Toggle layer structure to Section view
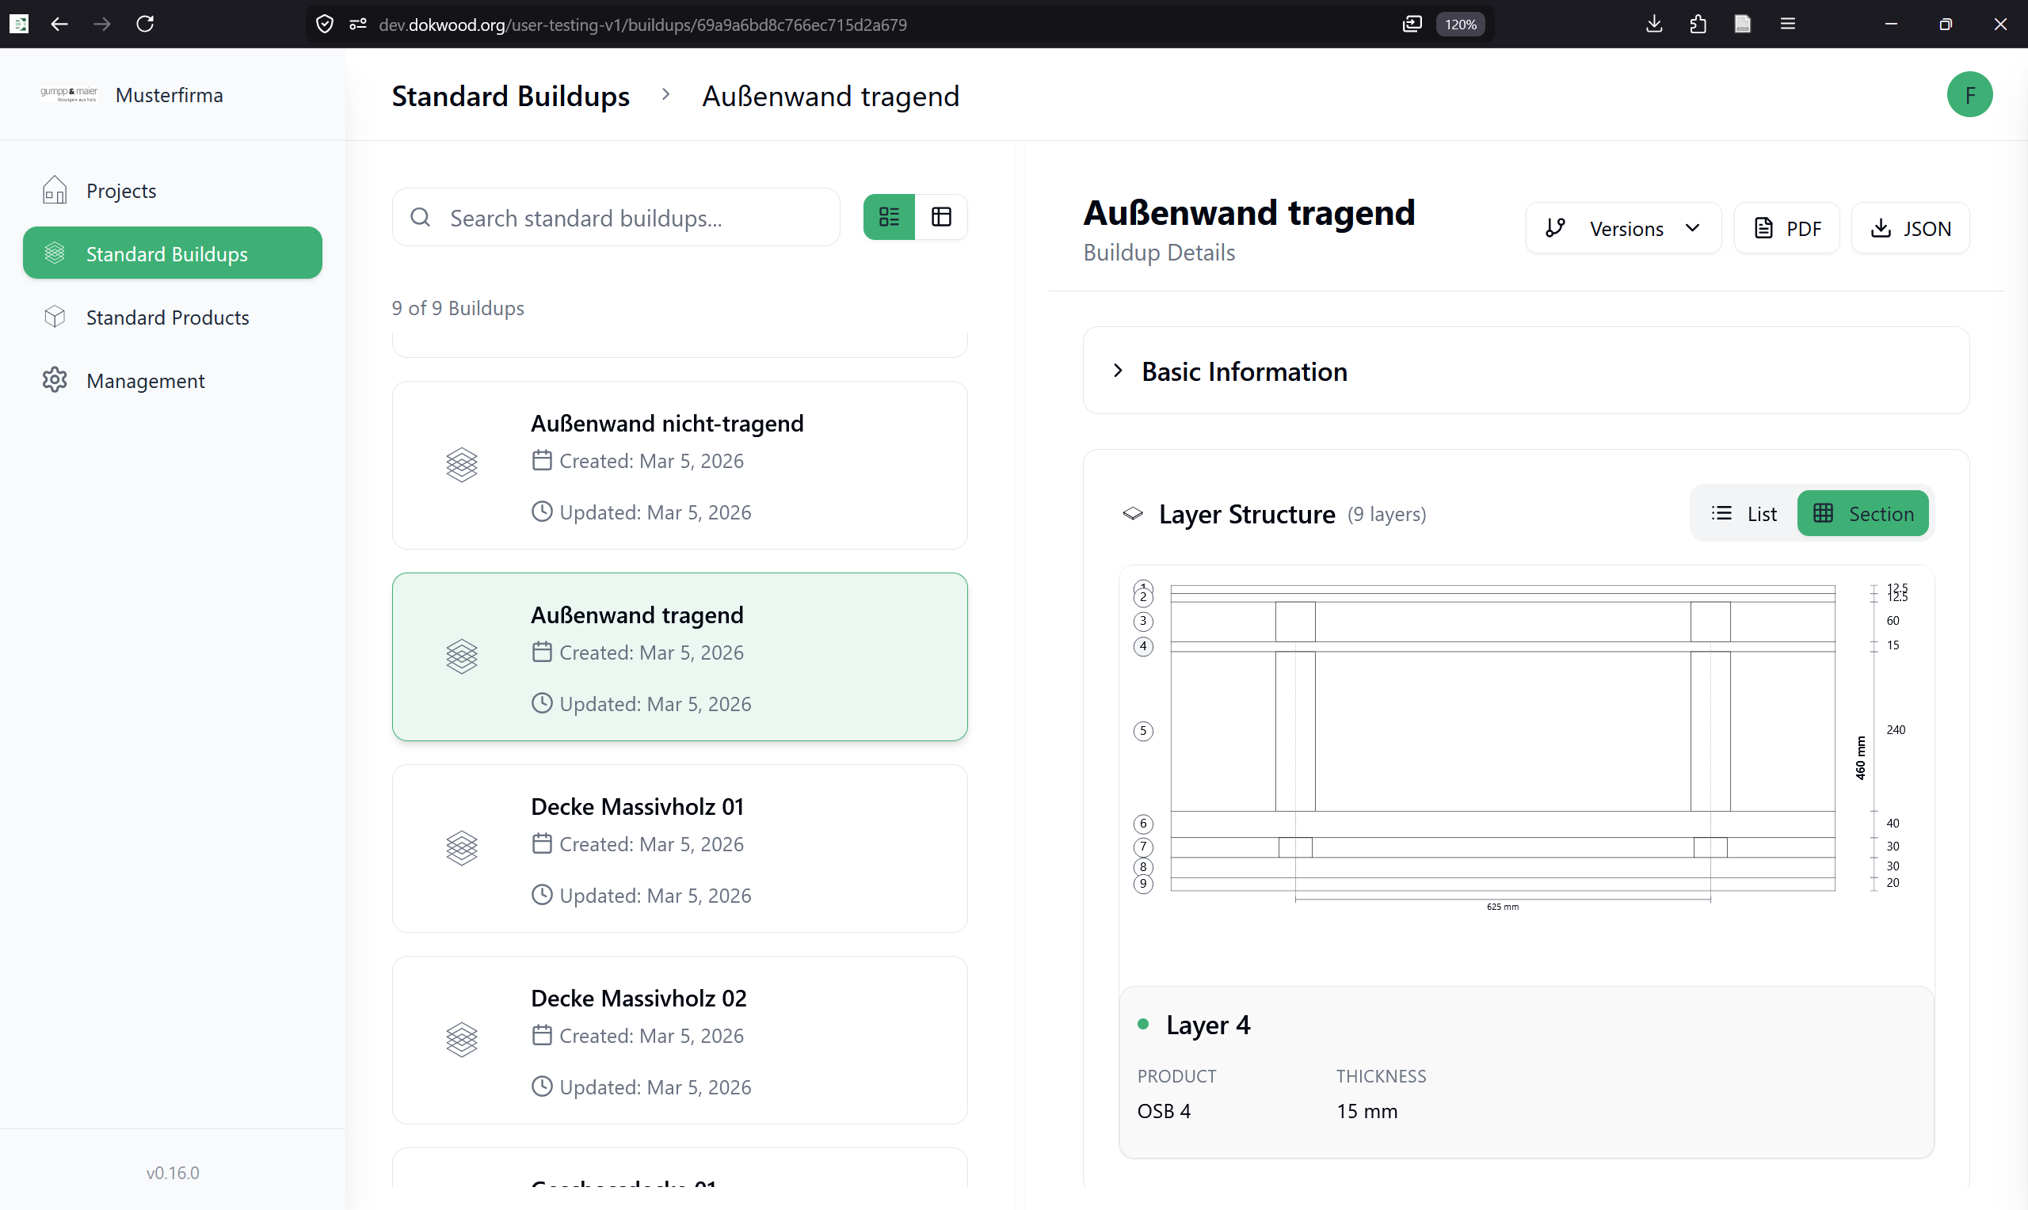The image size is (2028, 1210). tap(1862, 514)
